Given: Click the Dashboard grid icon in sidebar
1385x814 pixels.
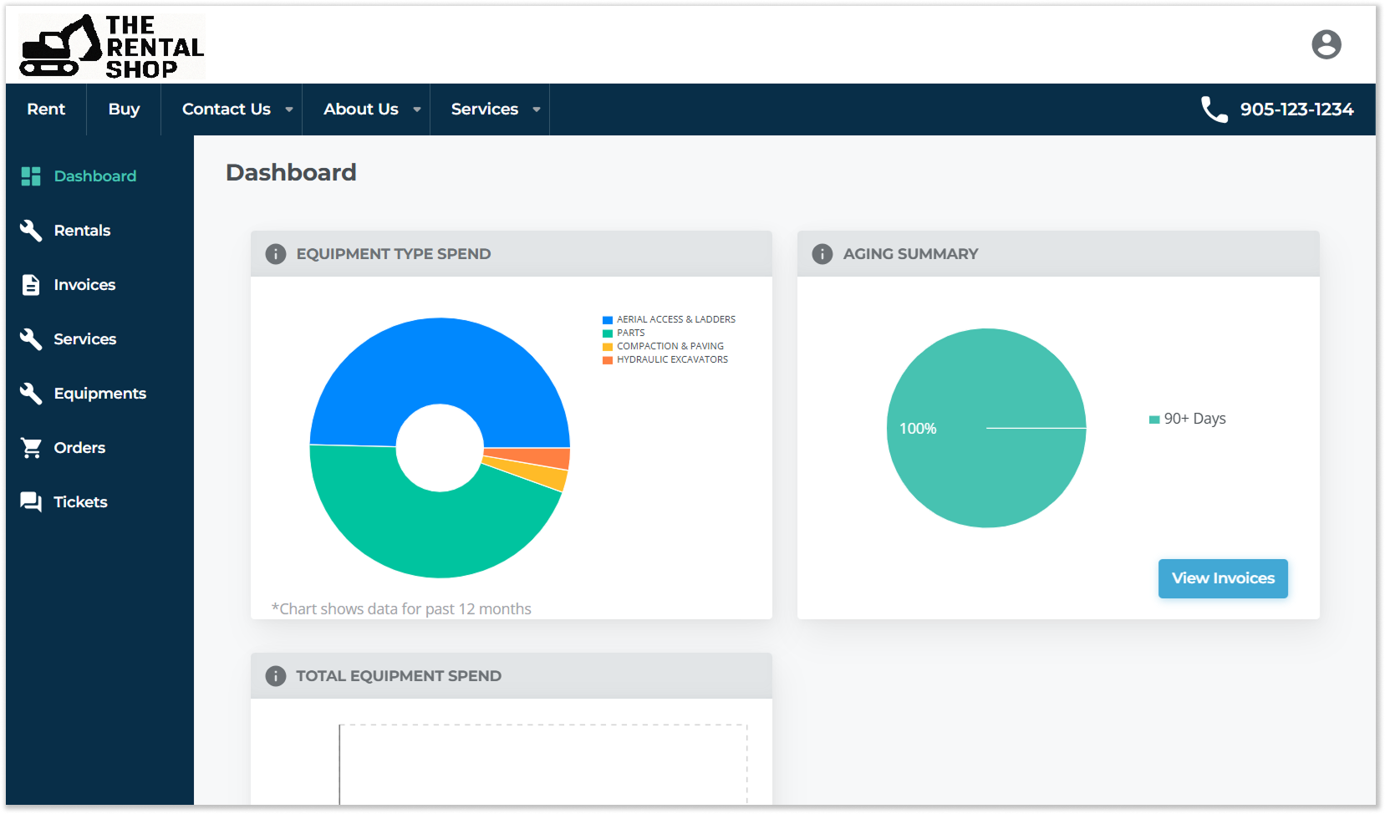Looking at the screenshot, I should point(31,176).
